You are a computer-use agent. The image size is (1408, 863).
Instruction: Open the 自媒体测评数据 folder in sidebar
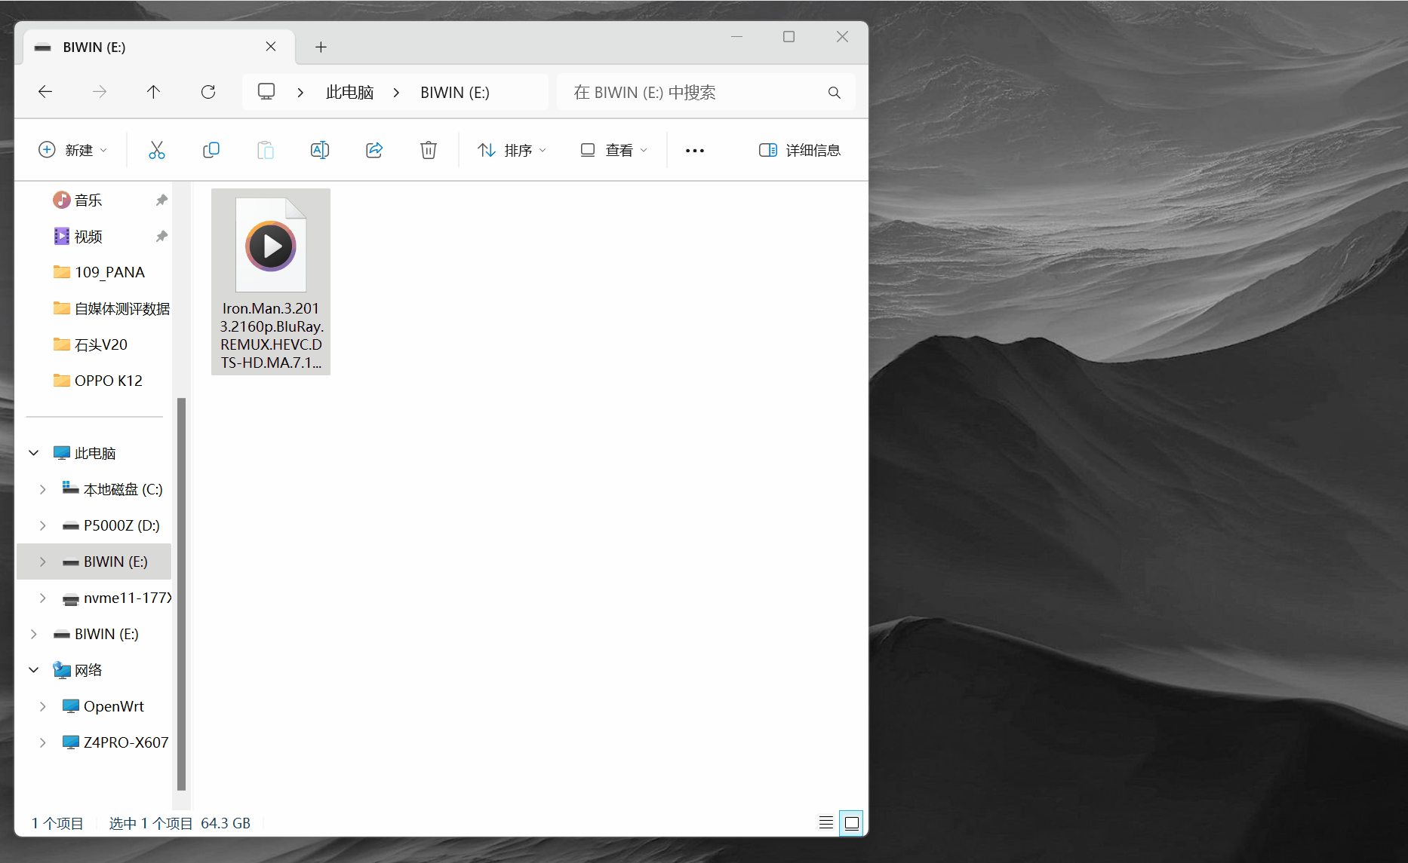click(x=112, y=308)
